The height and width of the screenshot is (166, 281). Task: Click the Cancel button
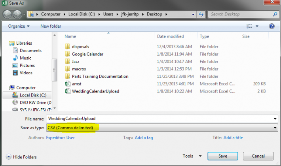(258, 156)
